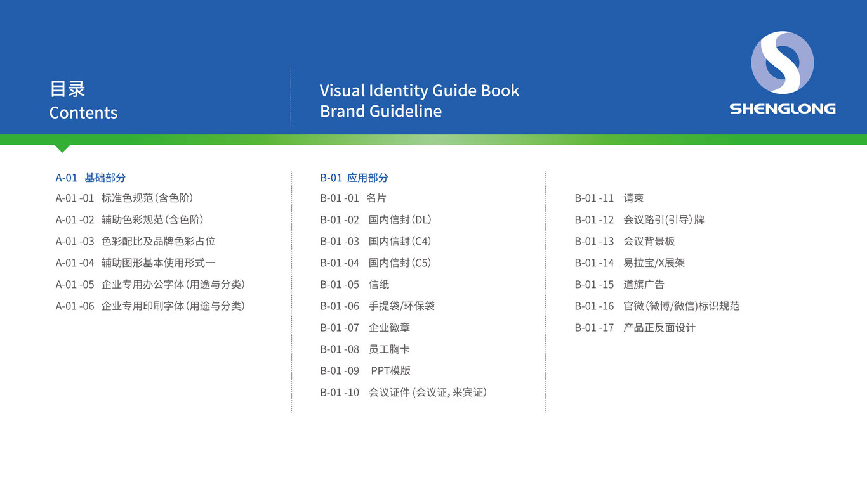Open entry B-01-14 易拉宝/X展架
The height and width of the screenshot is (487, 867).
630,263
